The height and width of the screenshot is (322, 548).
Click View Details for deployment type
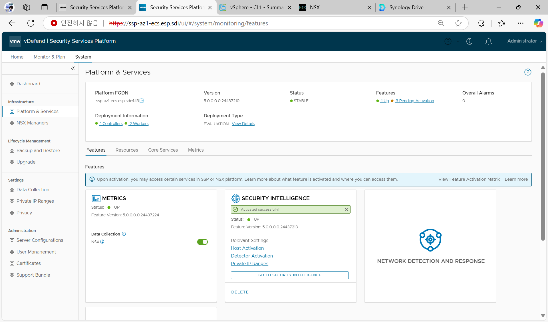point(243,124)
